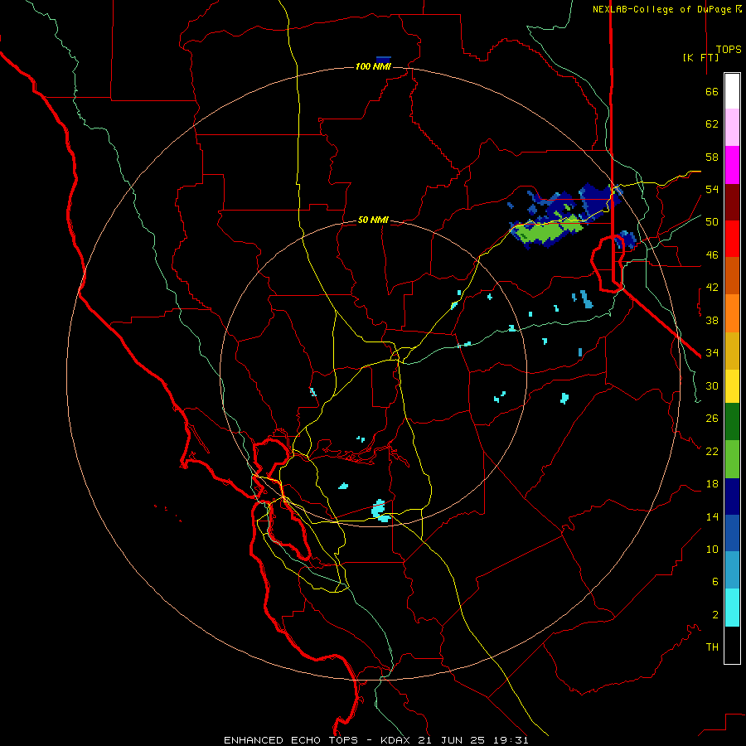Click the dark red 54 kft legend swatch

[732, 202]
